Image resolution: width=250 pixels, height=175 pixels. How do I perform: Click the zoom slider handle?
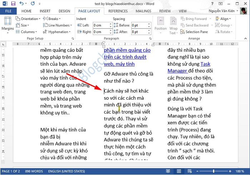tap(214, 171)
